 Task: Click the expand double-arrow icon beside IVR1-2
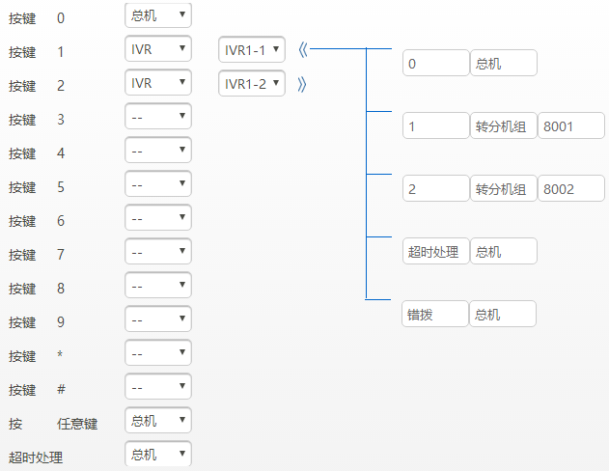tap(302, 84)
